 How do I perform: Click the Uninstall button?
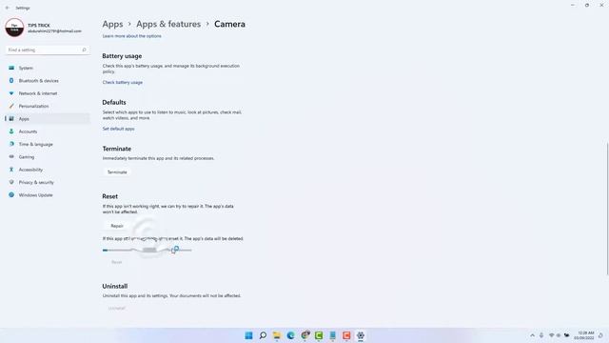[x=116, y=309]
